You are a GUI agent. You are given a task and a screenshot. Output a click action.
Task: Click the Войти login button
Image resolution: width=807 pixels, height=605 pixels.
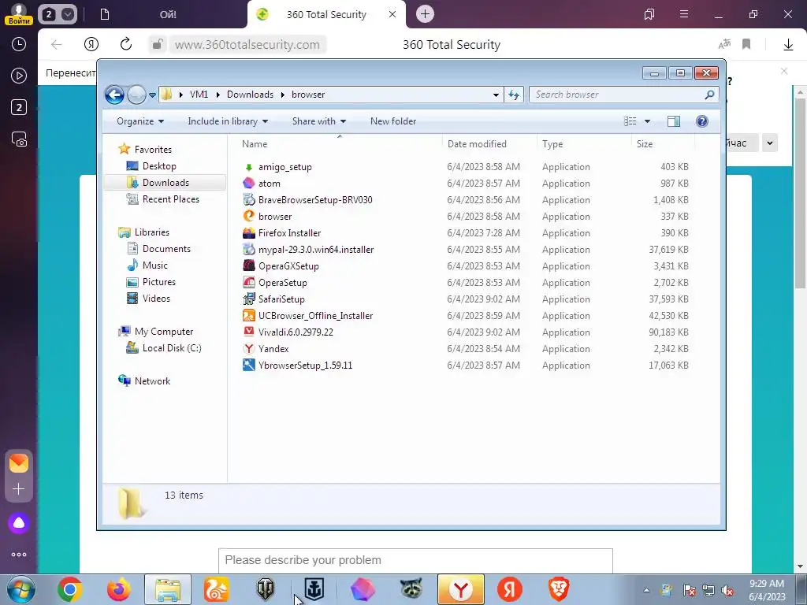19,20
